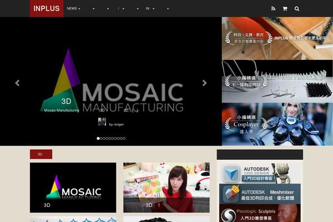Open unlabeled dropdown right after NEWS
Viewport: 333px width, 222px height.
pyautogui.click(x=93, y=9)
